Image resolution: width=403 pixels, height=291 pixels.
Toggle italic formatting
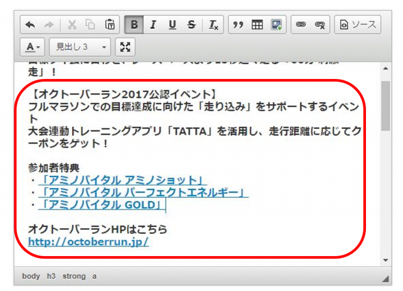pos(153,25)
